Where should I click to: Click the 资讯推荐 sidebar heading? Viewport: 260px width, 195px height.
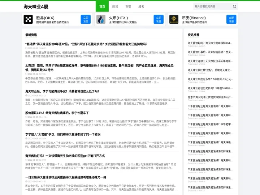click(x=194, y=35)
